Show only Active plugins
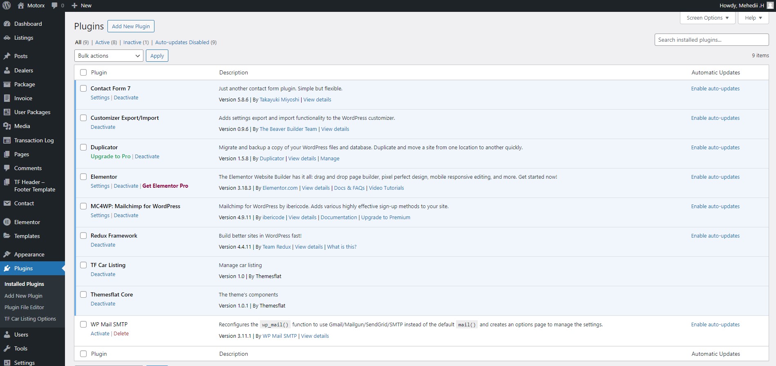The height and width of the screenshot is (366, 776). click(102, 42)
